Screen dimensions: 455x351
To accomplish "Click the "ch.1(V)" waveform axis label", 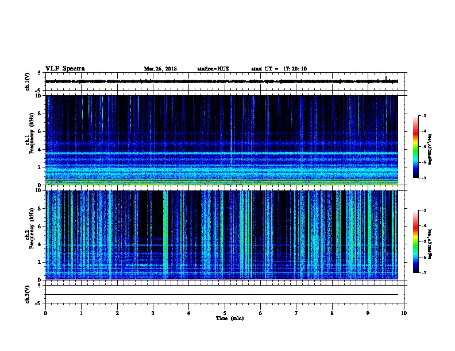I will (x=28, y=81).
